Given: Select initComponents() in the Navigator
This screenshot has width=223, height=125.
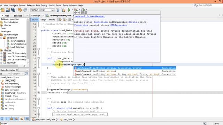Looking at the screenshot, I should tap(12, 84).
